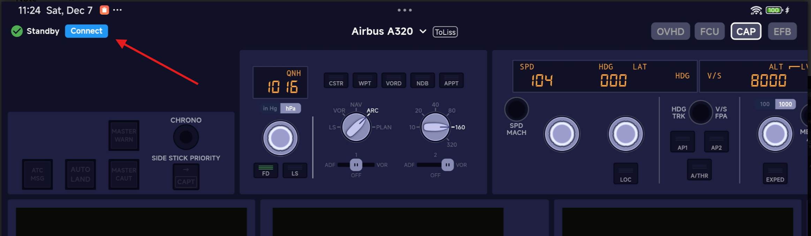This screenshot has width=811, height=236.
Task: Switch to the OVHD panel tab
Action: click(x=670, y=31)
